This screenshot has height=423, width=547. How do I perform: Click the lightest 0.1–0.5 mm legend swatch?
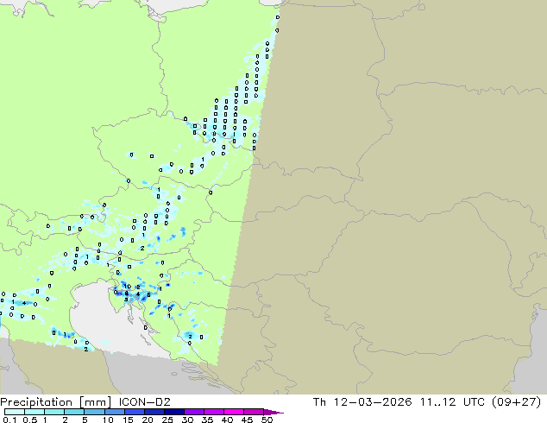[x=15, y=412]
